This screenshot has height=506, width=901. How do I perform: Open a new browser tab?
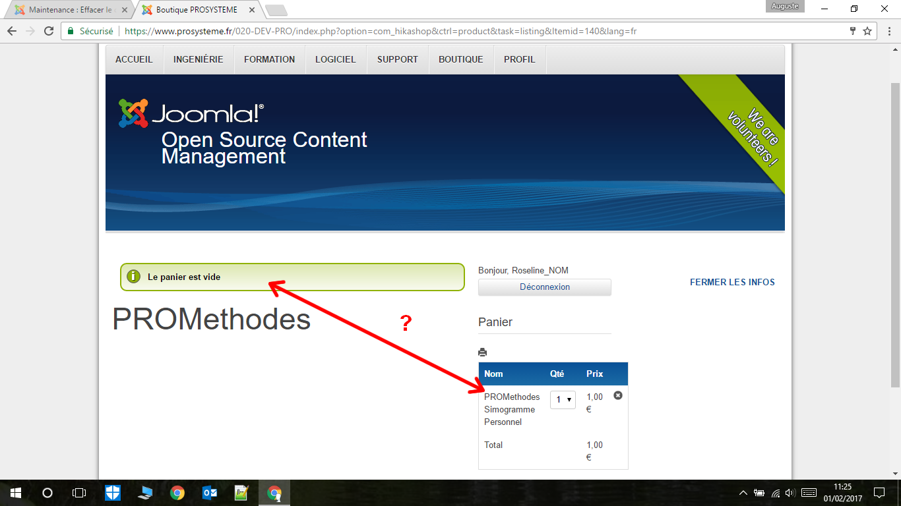tap(276, 10)
